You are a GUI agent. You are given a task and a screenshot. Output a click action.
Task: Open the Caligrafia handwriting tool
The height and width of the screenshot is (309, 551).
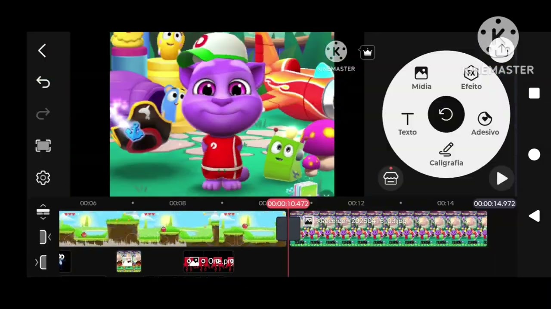pyautogui.click(x=446, y=155)
